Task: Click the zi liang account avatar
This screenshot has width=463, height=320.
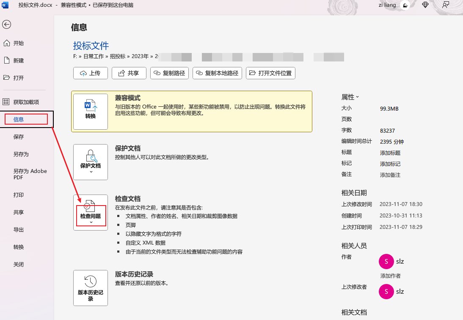Action: [x=405, y=5]
